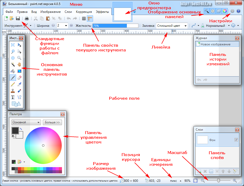Screen dimensions: 244x186
Task: Uncheck the Фон layer visibility checkbox
Action: coord(236,140)
